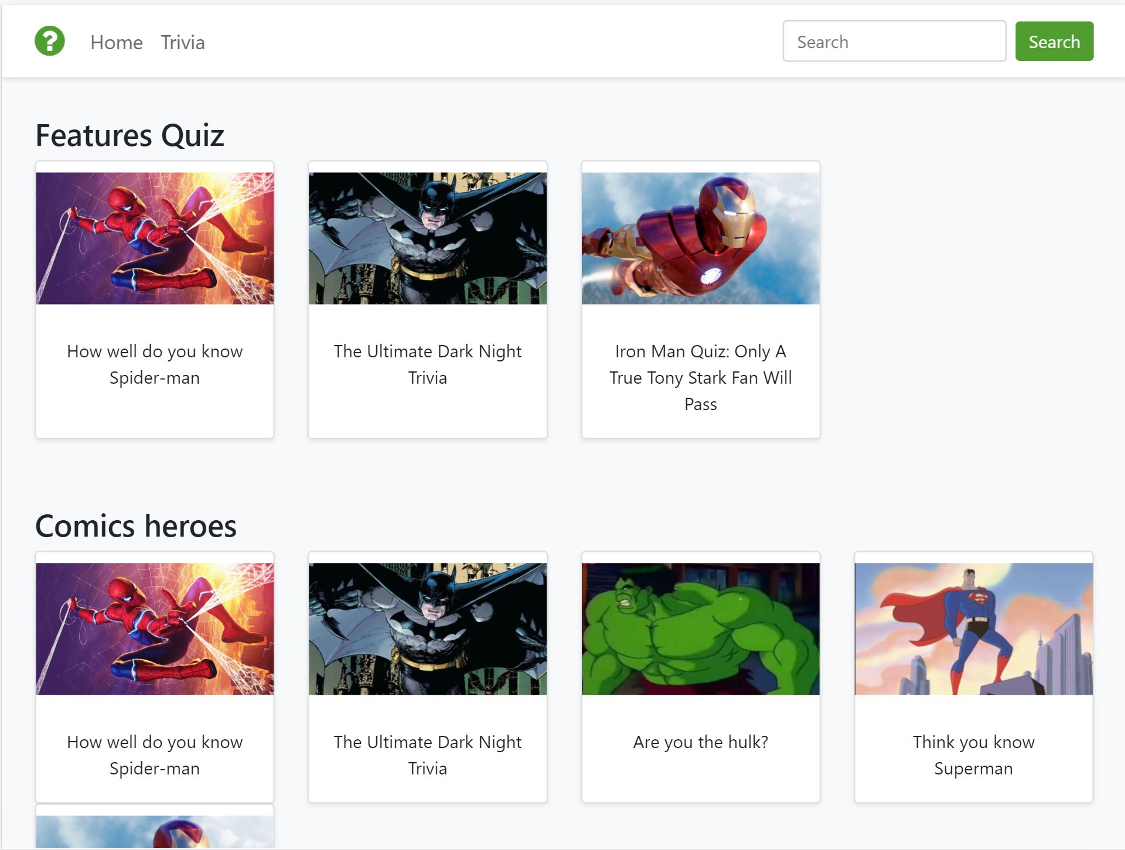Open partially visible Iron Man card at bottom
The width and height of the screenshot is (1125, 850).
point(155,831)
